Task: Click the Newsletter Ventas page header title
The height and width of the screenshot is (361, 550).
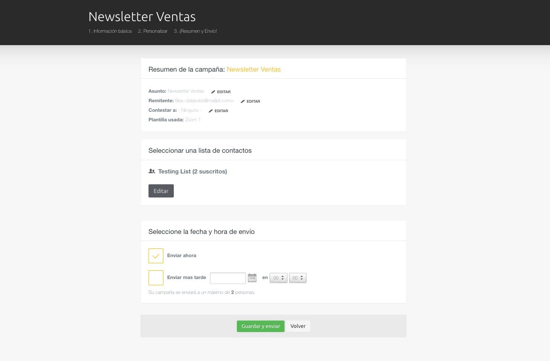Action: click(142, 17)
